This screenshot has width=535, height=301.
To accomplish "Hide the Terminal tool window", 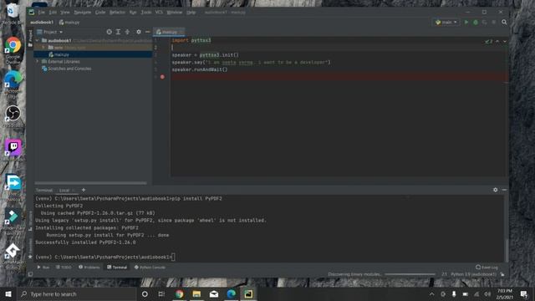I will (x=504, y=190).
